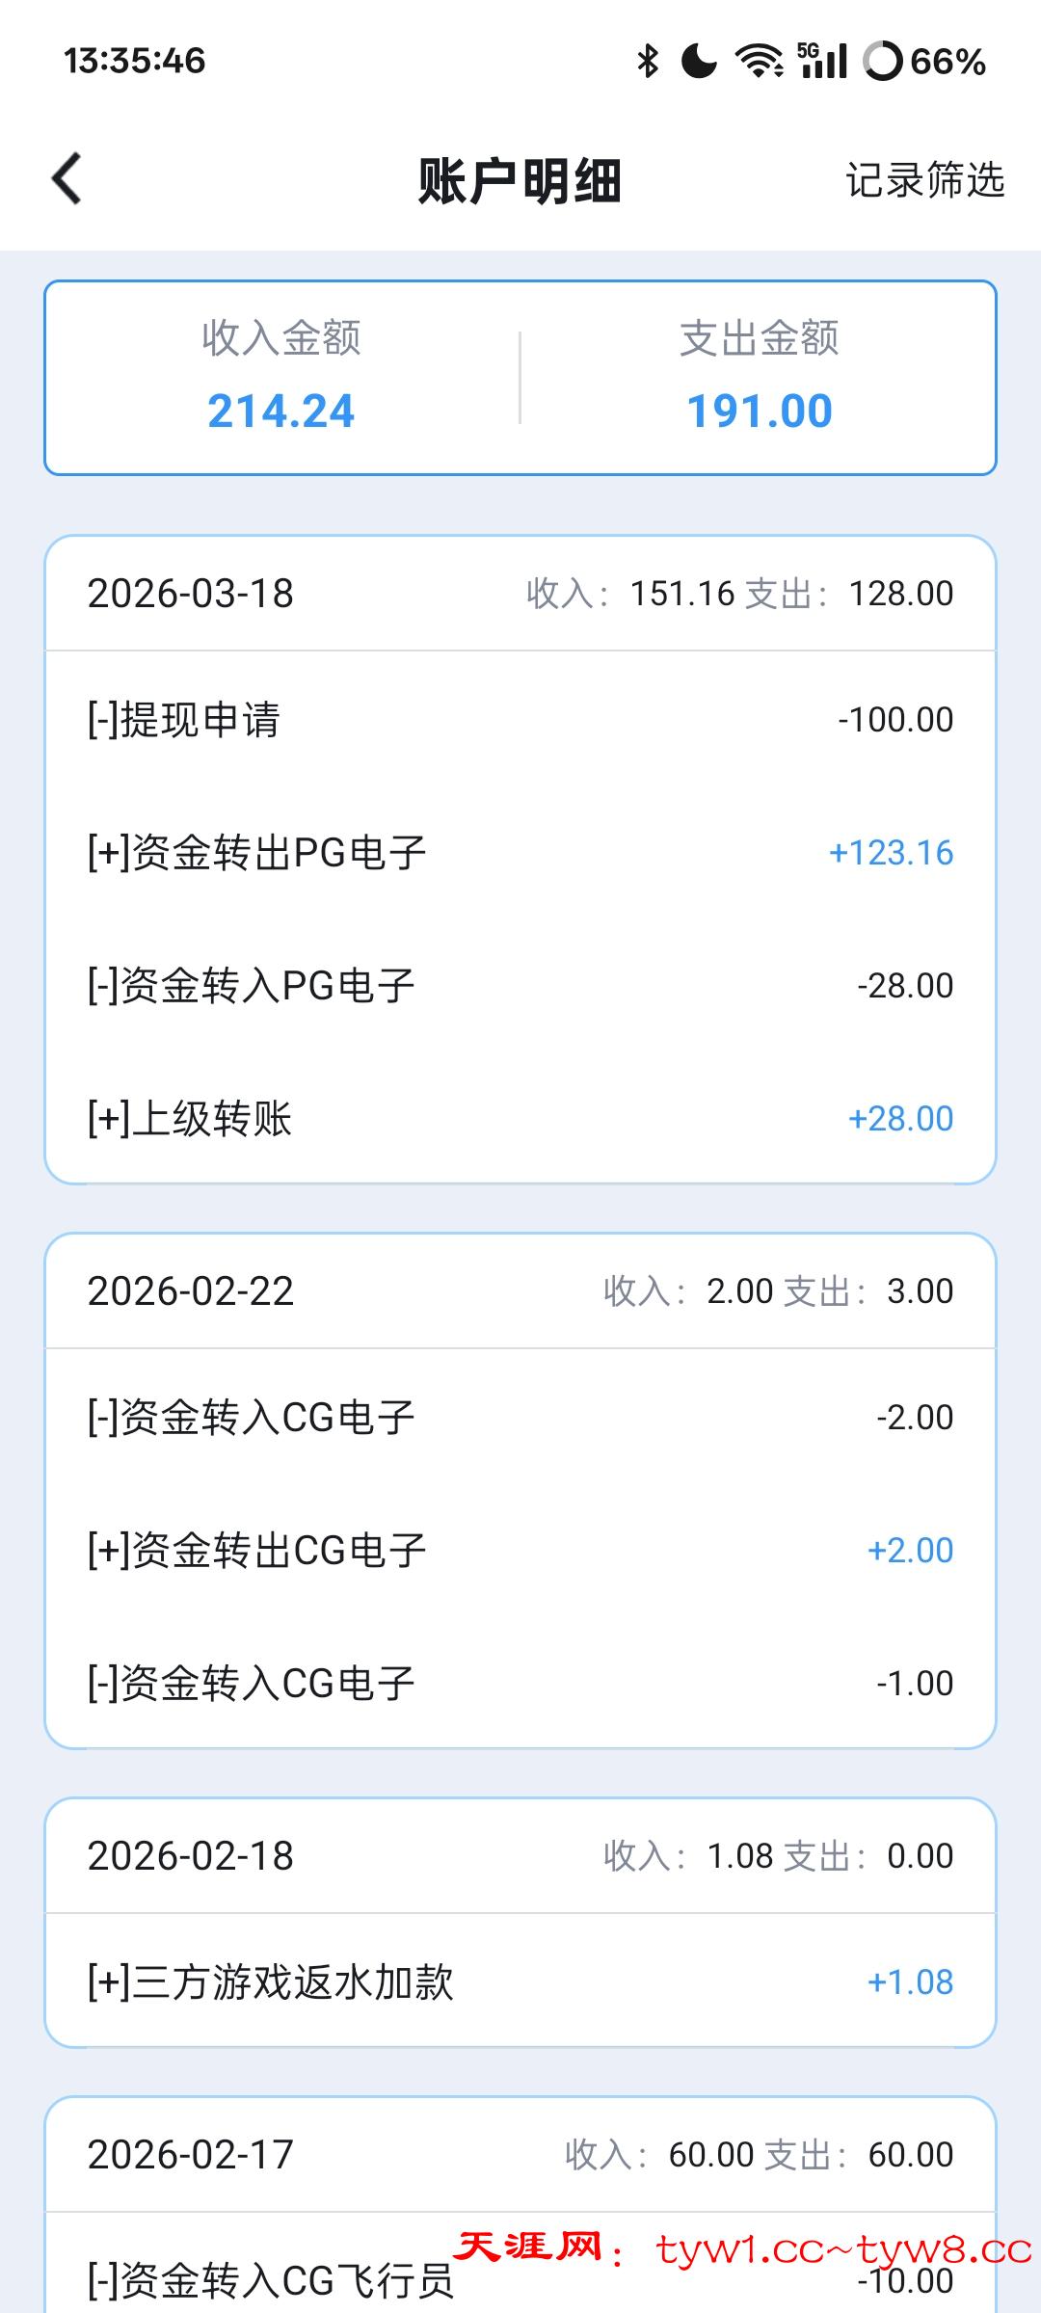This screenshot has height=2313, width=1041.
Task: Tap the battery ring icon
Action: (x=883, y=62)
